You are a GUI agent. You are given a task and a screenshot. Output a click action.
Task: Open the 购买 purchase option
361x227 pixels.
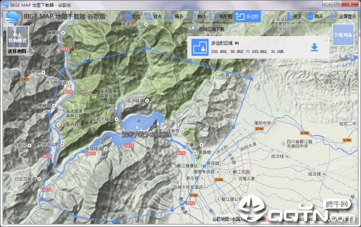pyautogui.click(x=315, y=16)
